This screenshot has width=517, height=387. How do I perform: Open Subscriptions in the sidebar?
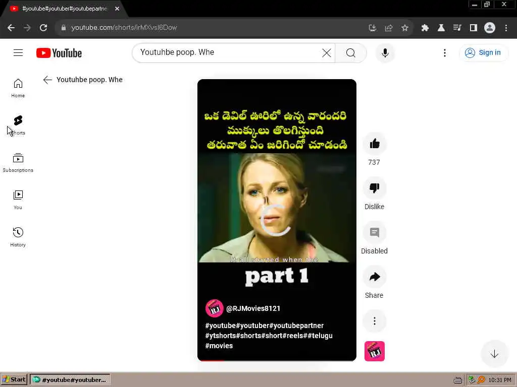(x=18, y=163)
